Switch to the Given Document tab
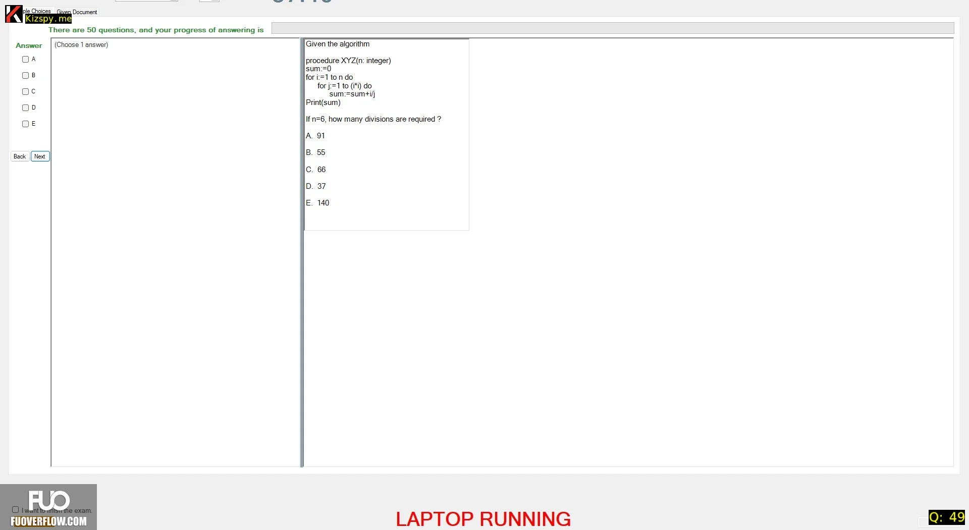The width and height of the screenshot is (969, 530). (x=77, y=12)
